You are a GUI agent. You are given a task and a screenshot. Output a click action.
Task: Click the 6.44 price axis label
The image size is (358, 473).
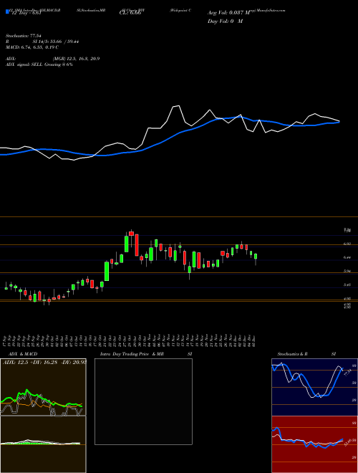coord(347,257)
